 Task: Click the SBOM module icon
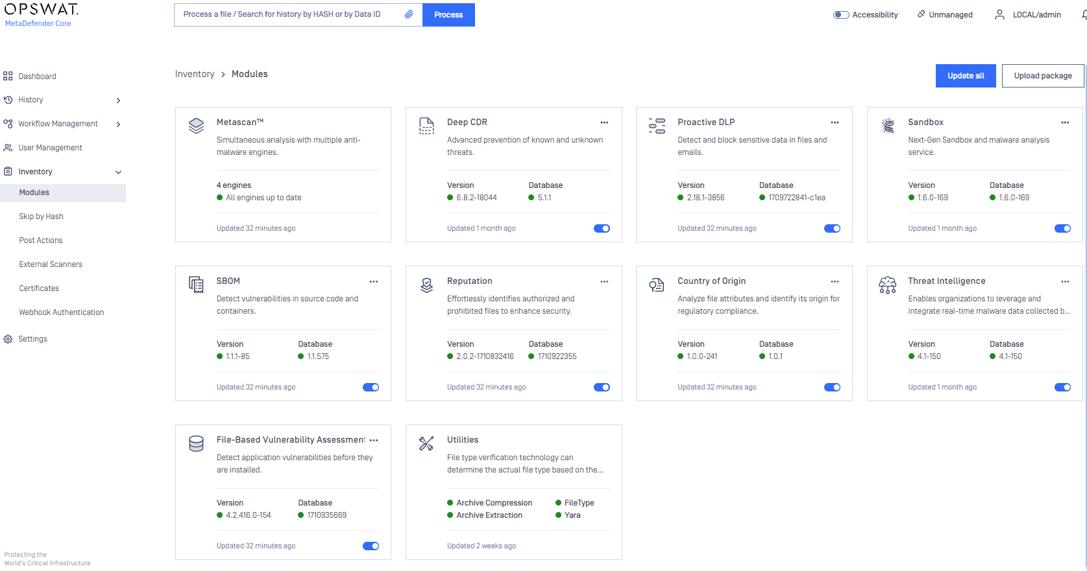[196, 285]
